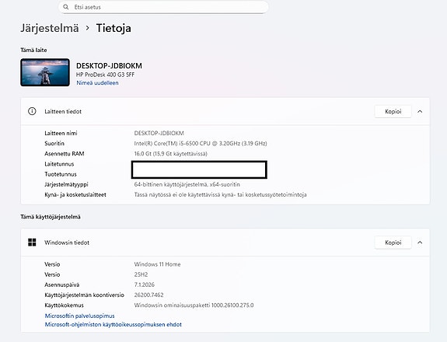The height and width of the screenshot is (342, 447).
Task: Collapse the Windowsin tiedot section chevron
Action: [x=420, y=243]
